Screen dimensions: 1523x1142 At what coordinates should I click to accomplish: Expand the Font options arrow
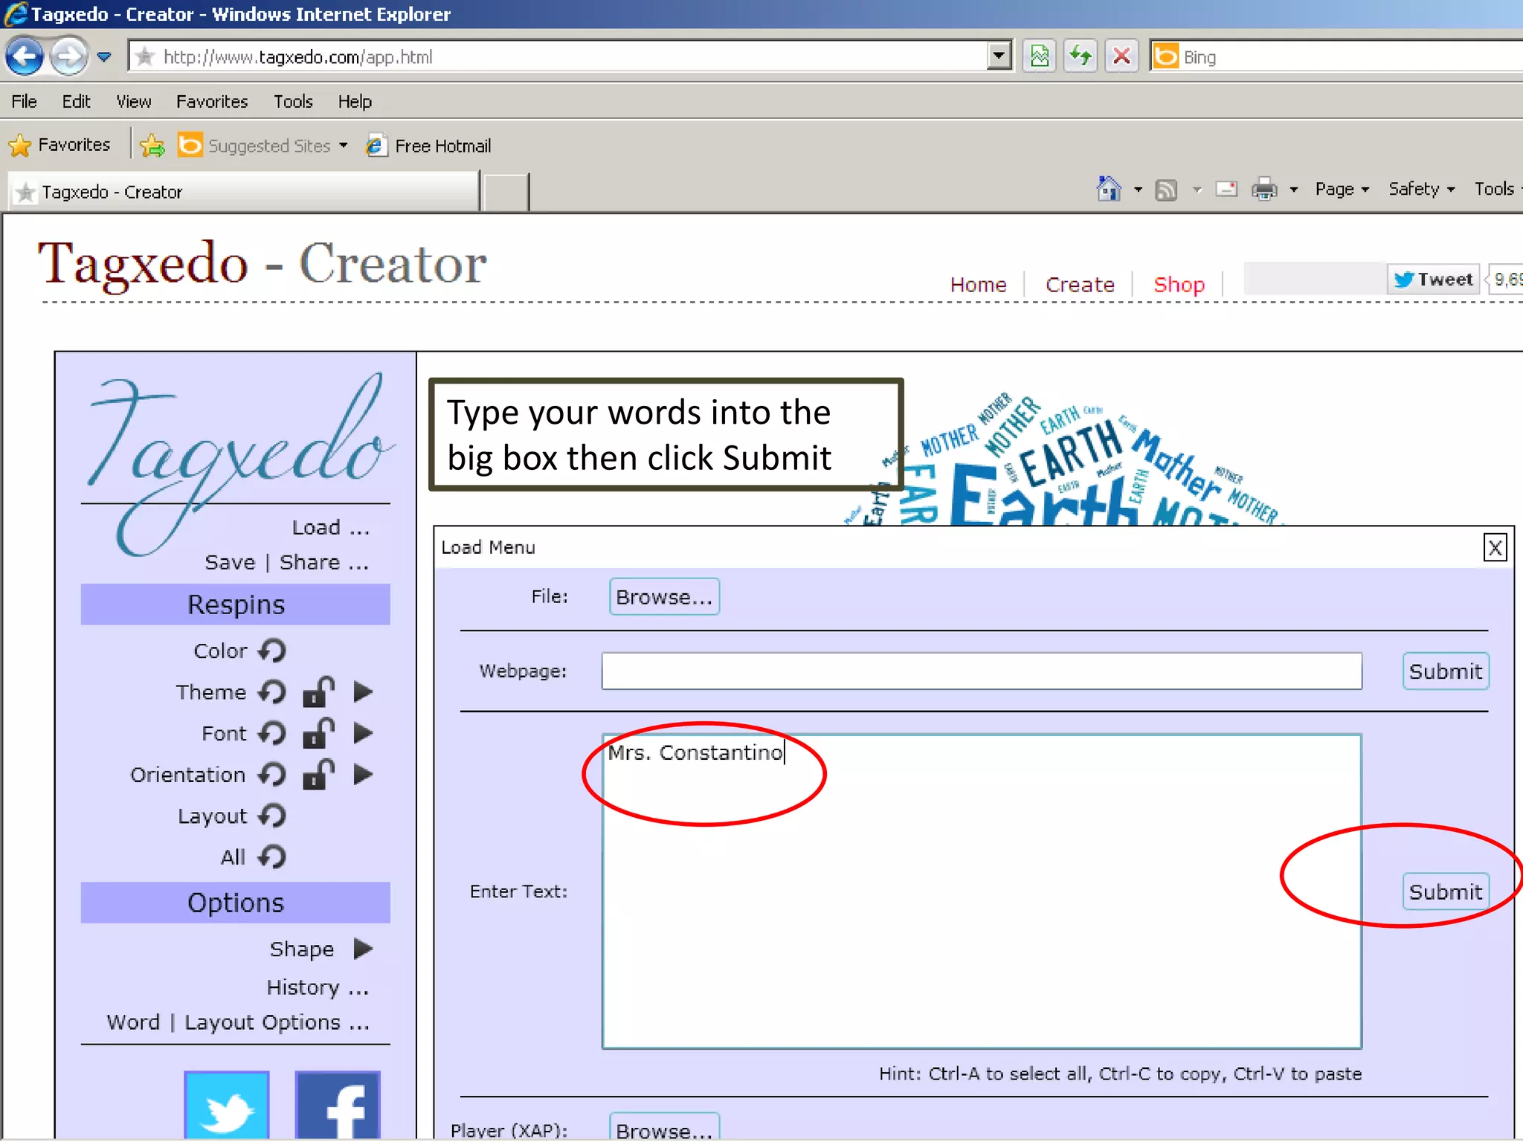click(x=363, y=734)
